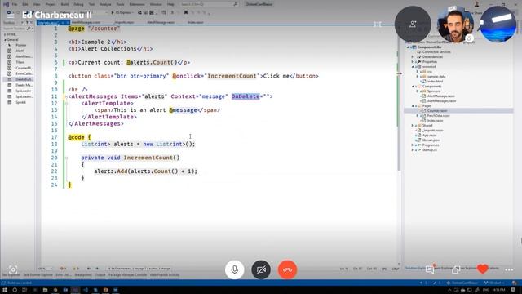The height and width of the screenshot is (294, 522).
Task: Click the bookmark toolbar icon
Action: click(x=186, y=13)
